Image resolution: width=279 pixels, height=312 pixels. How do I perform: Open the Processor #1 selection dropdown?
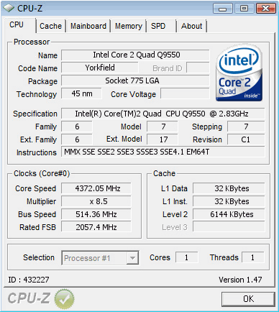[100, 258]
